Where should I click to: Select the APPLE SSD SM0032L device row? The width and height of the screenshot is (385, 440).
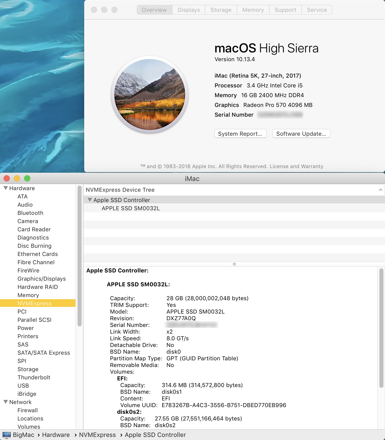pos(131,208)
